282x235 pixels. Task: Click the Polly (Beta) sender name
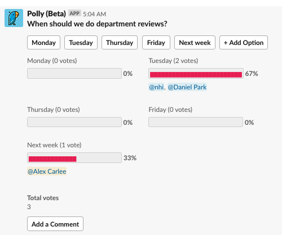tap(46, 13)
